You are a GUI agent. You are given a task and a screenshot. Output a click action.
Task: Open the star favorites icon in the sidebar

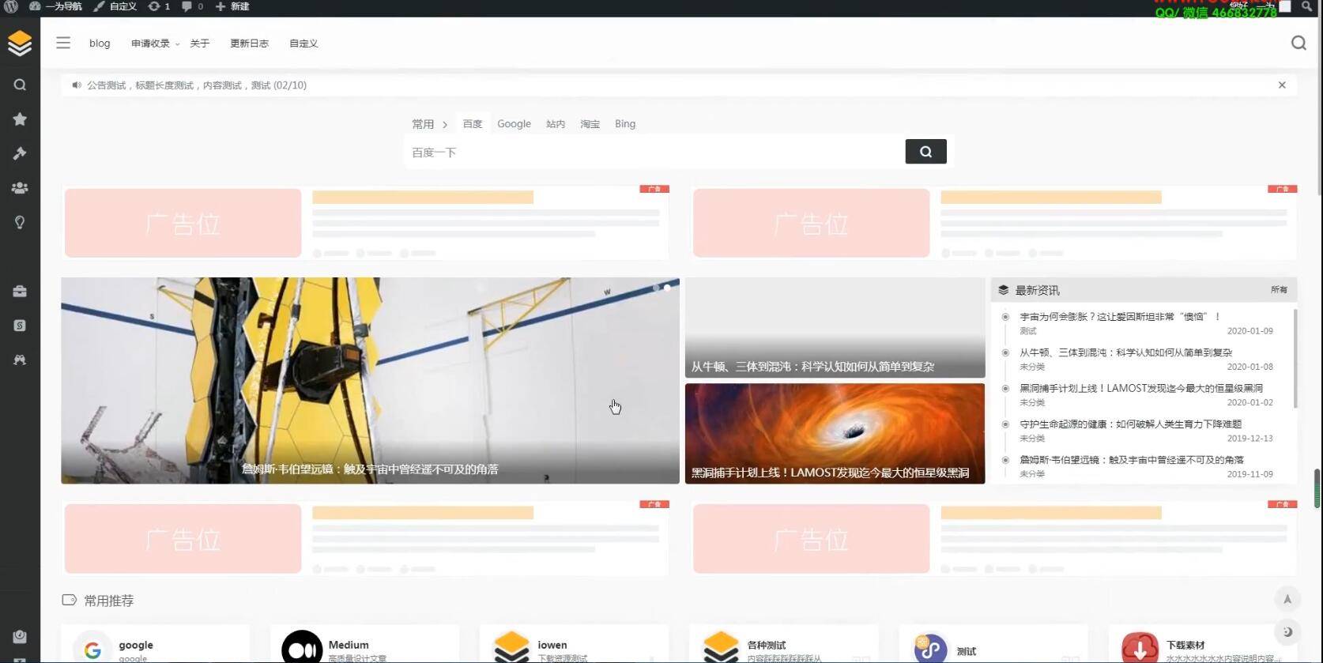tap(20, 119)
